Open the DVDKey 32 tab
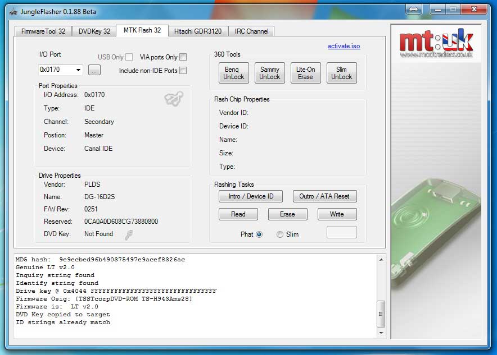The width and height of the screenshot is (497, 355). 94,31
